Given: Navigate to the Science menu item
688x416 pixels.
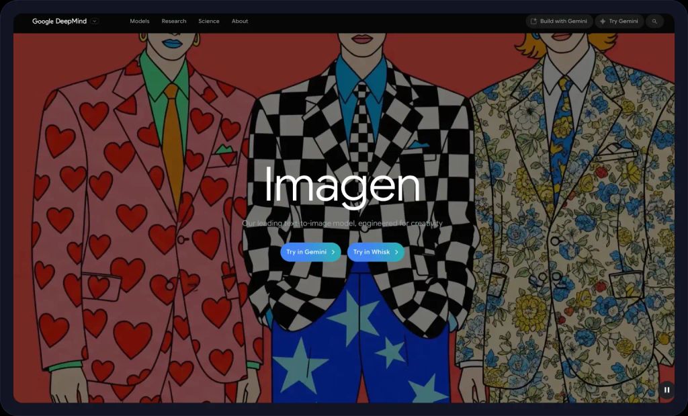Looking at the screenshot, I should (209, 21).
